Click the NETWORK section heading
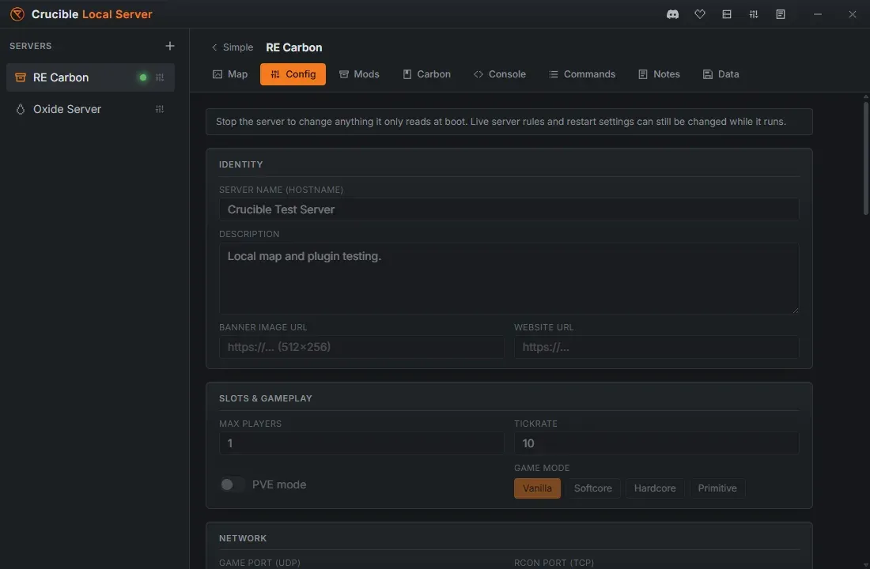The width and height of the screenshot is (870, 569). (x=243, y=538)
